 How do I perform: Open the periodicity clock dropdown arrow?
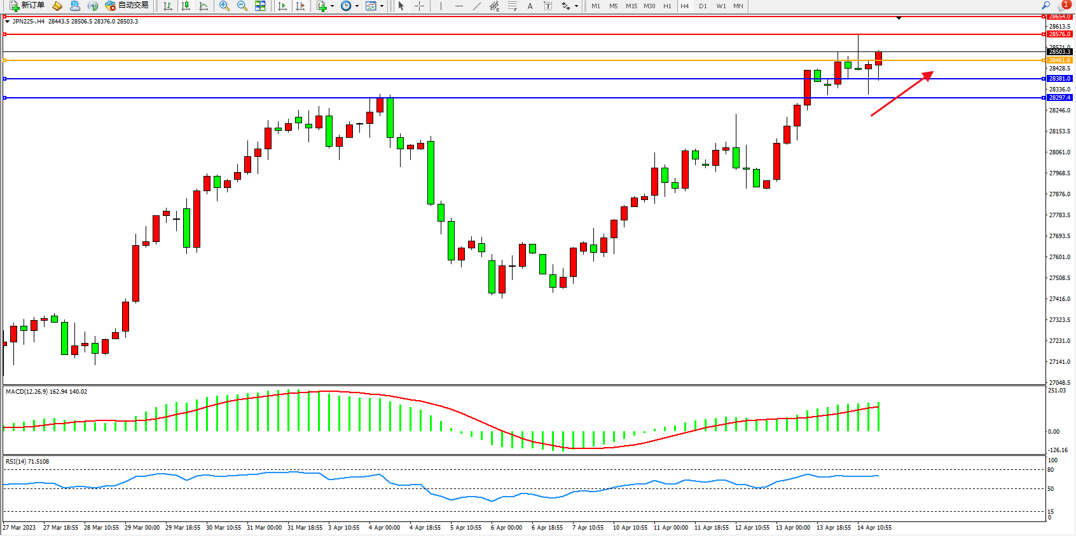[x=357, y=6]
